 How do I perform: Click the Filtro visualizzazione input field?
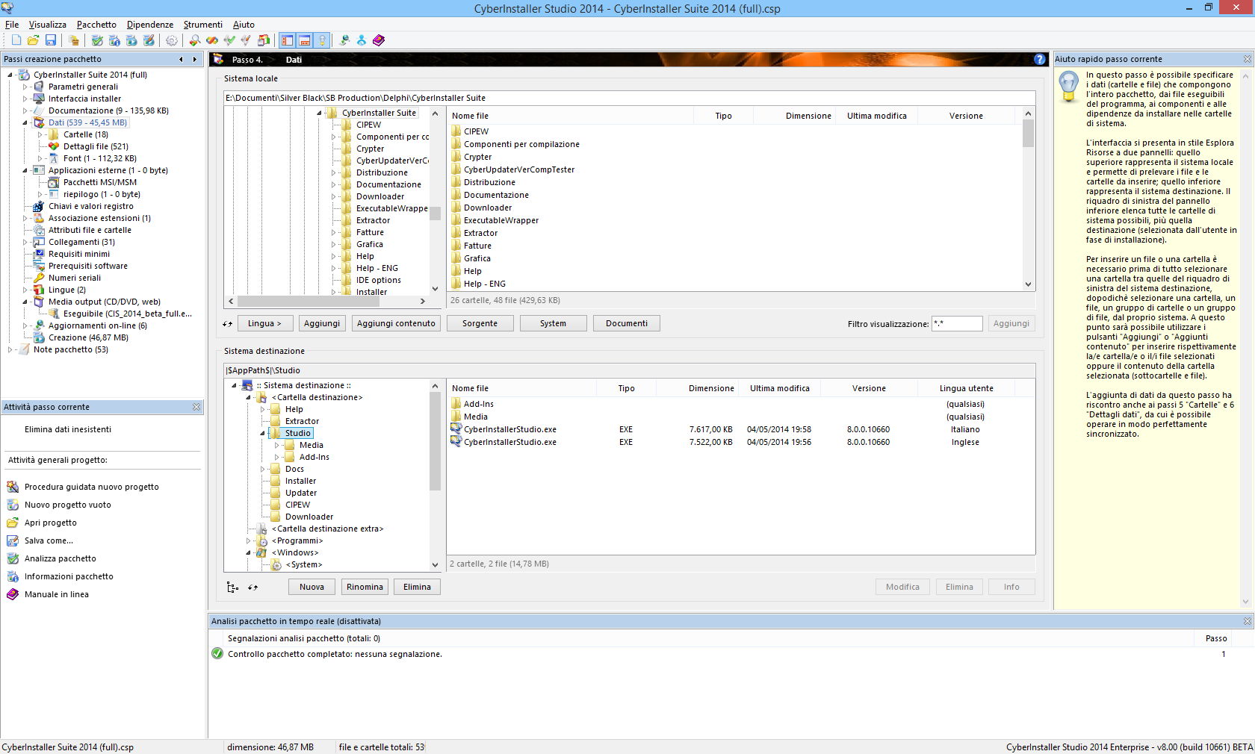[957, 323]
